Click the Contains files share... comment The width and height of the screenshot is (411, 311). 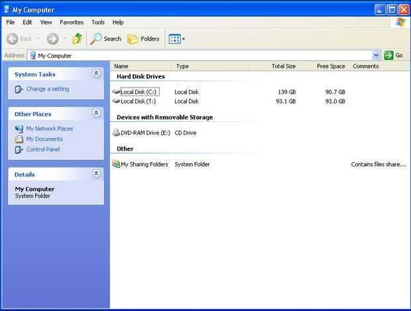379,164
